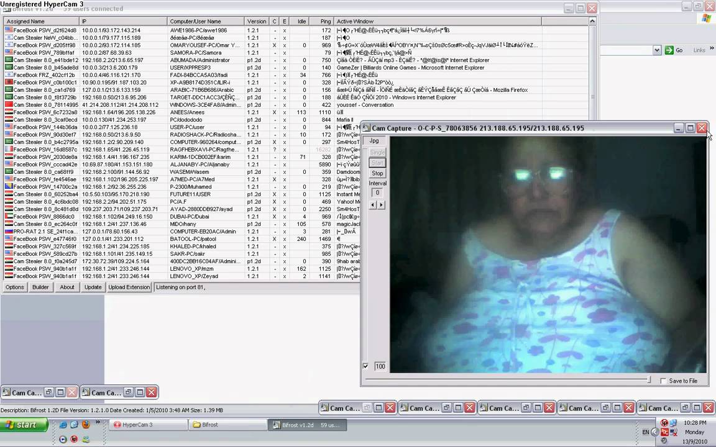
Task: Click the interval left arrow in Cam Capture
Action: (374, 205)
